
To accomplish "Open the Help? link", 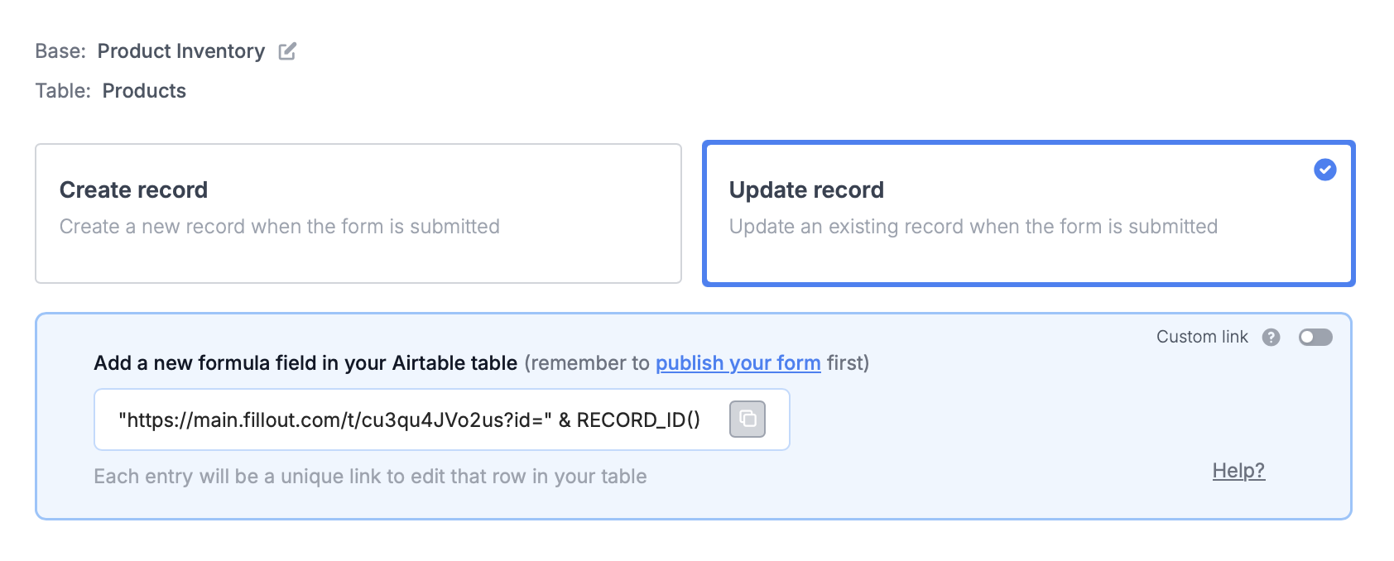I will point(1238,471).
